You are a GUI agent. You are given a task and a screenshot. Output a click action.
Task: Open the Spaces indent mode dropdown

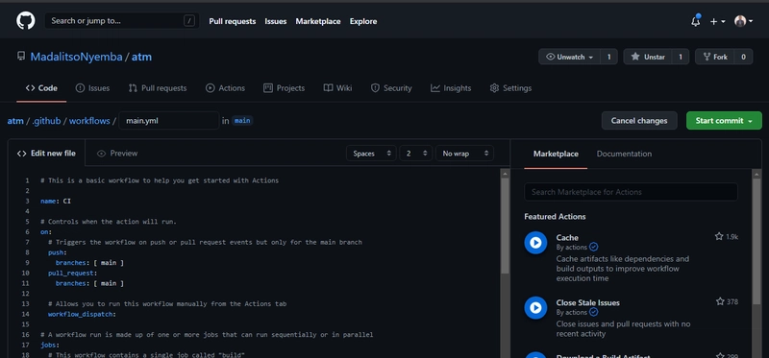tap(371, 154)
